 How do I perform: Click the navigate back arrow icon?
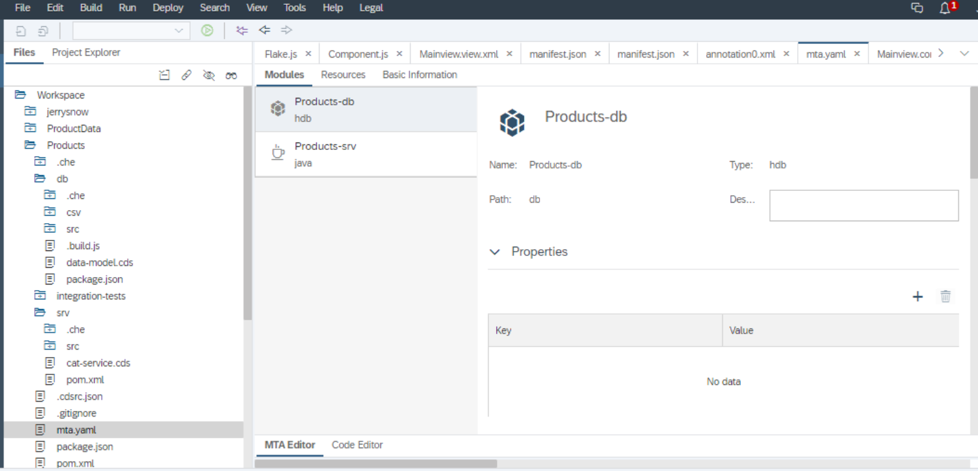[x=264, y=30]
